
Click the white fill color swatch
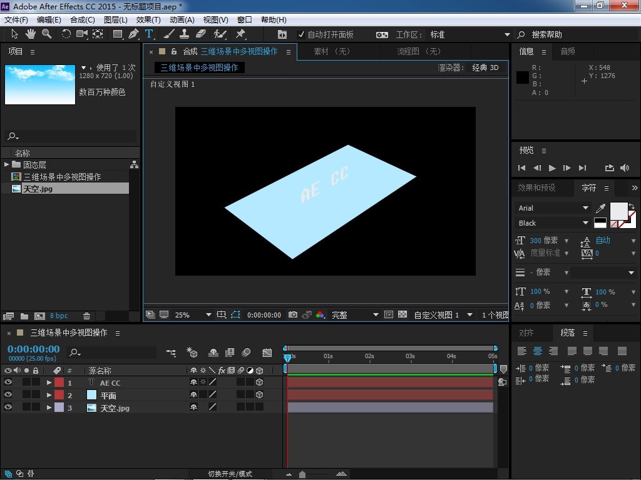point(618,211)
